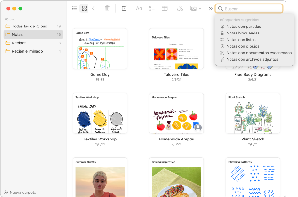Image resolution: width=298 pixels, height=197 pixels.
Task: Click the Talavera Tiles caption below thumbnail
Action: (x=176, y=74)
